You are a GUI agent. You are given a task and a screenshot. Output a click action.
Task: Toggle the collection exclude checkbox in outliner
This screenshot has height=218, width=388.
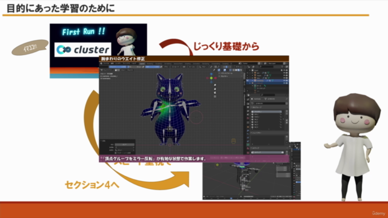[281, 70]
